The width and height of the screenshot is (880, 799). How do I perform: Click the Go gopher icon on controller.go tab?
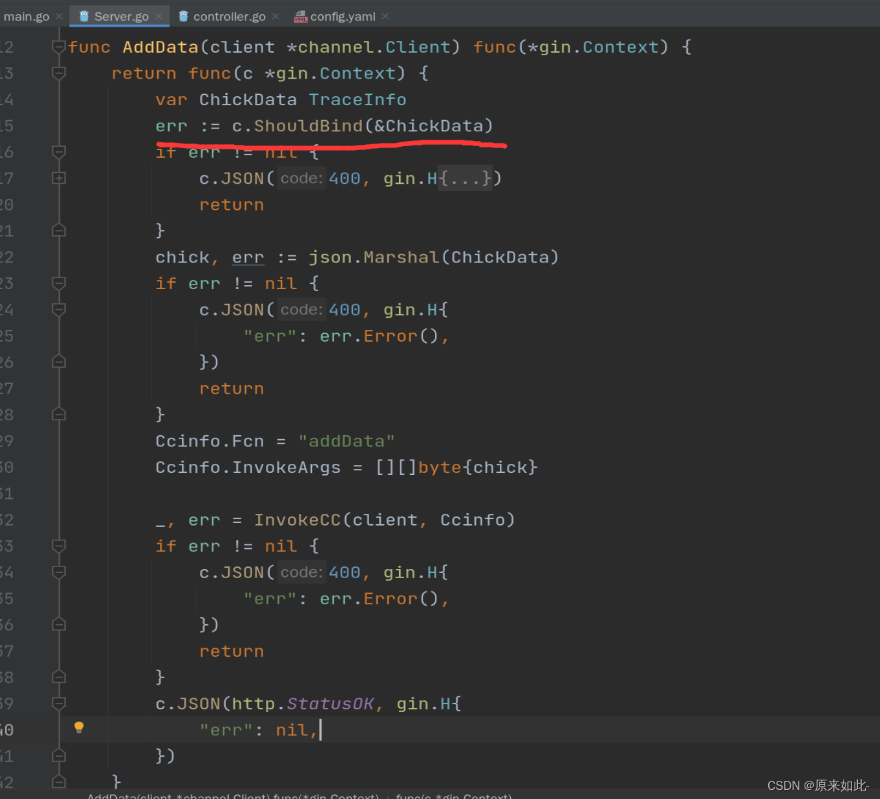pos(183,16)
